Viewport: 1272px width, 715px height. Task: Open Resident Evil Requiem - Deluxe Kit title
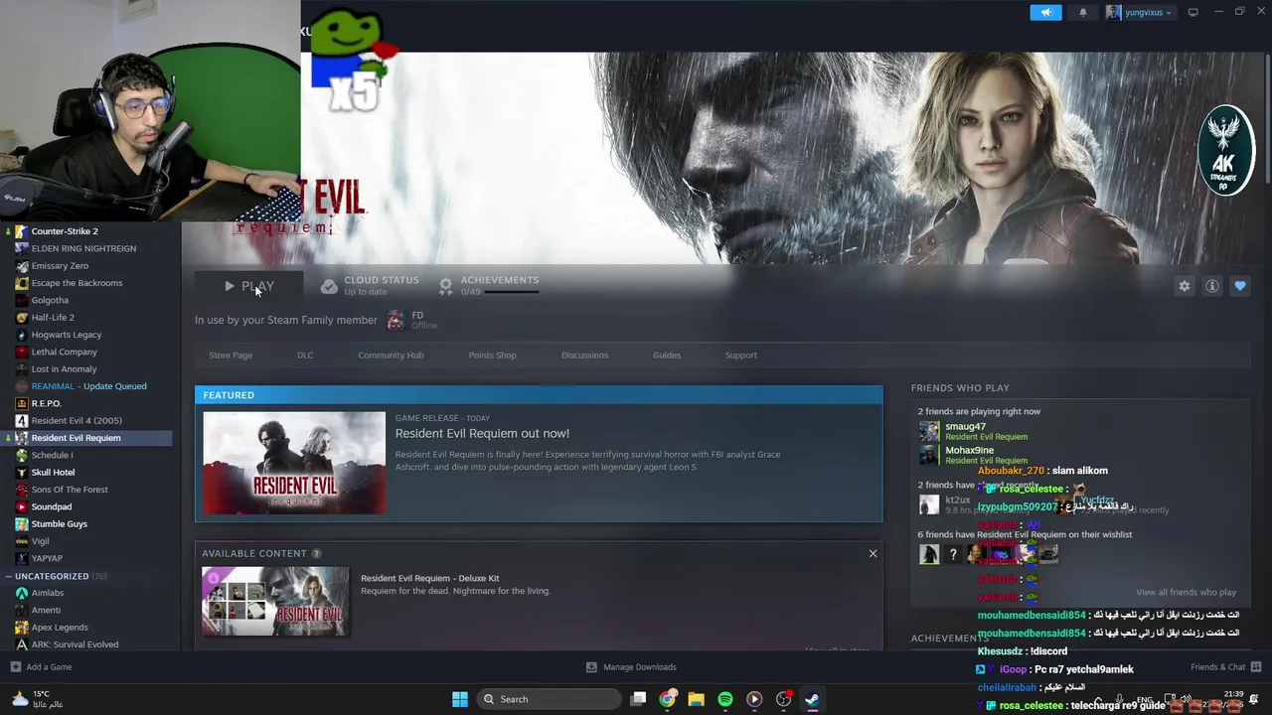429,578
